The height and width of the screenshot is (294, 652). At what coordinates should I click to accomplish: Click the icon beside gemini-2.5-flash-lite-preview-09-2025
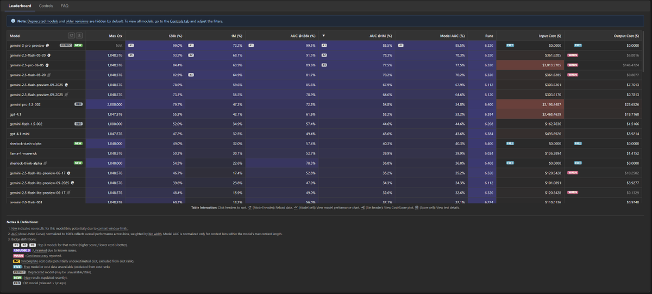(x=72, y=183)
